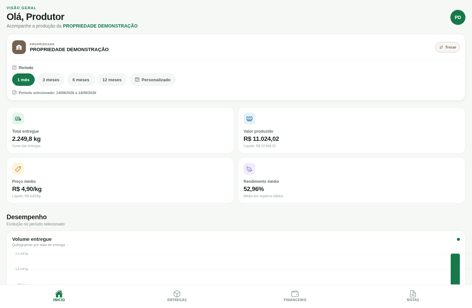Click the Média dos registros válidos caption
Viewport: 472px width, 308px height.
point(263,196)
